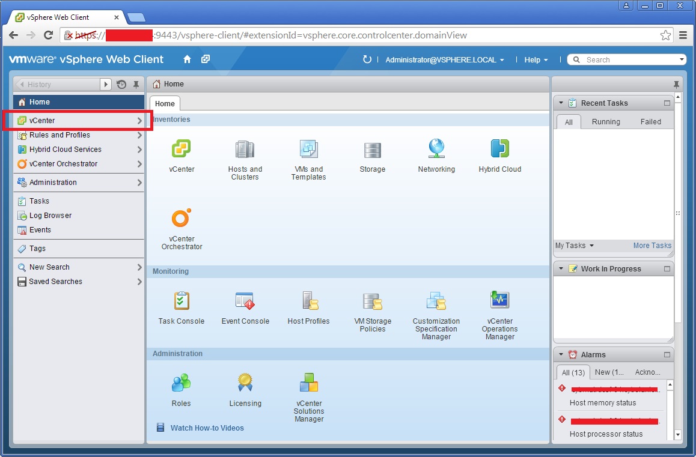The image size is (696, 457).
Task: Open the Roles administration icon
Action: coord(181,383)
